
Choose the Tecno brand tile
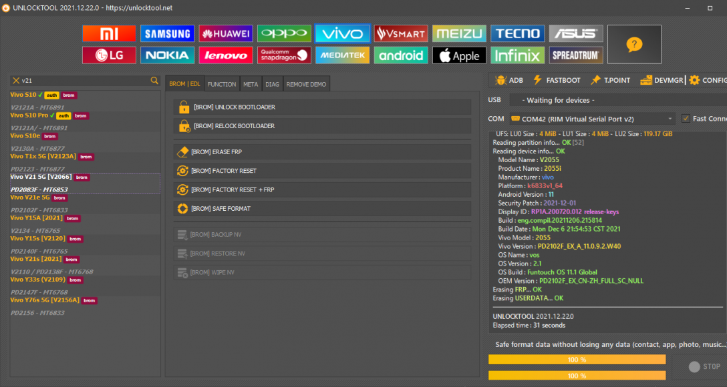[x=517, y=34]
